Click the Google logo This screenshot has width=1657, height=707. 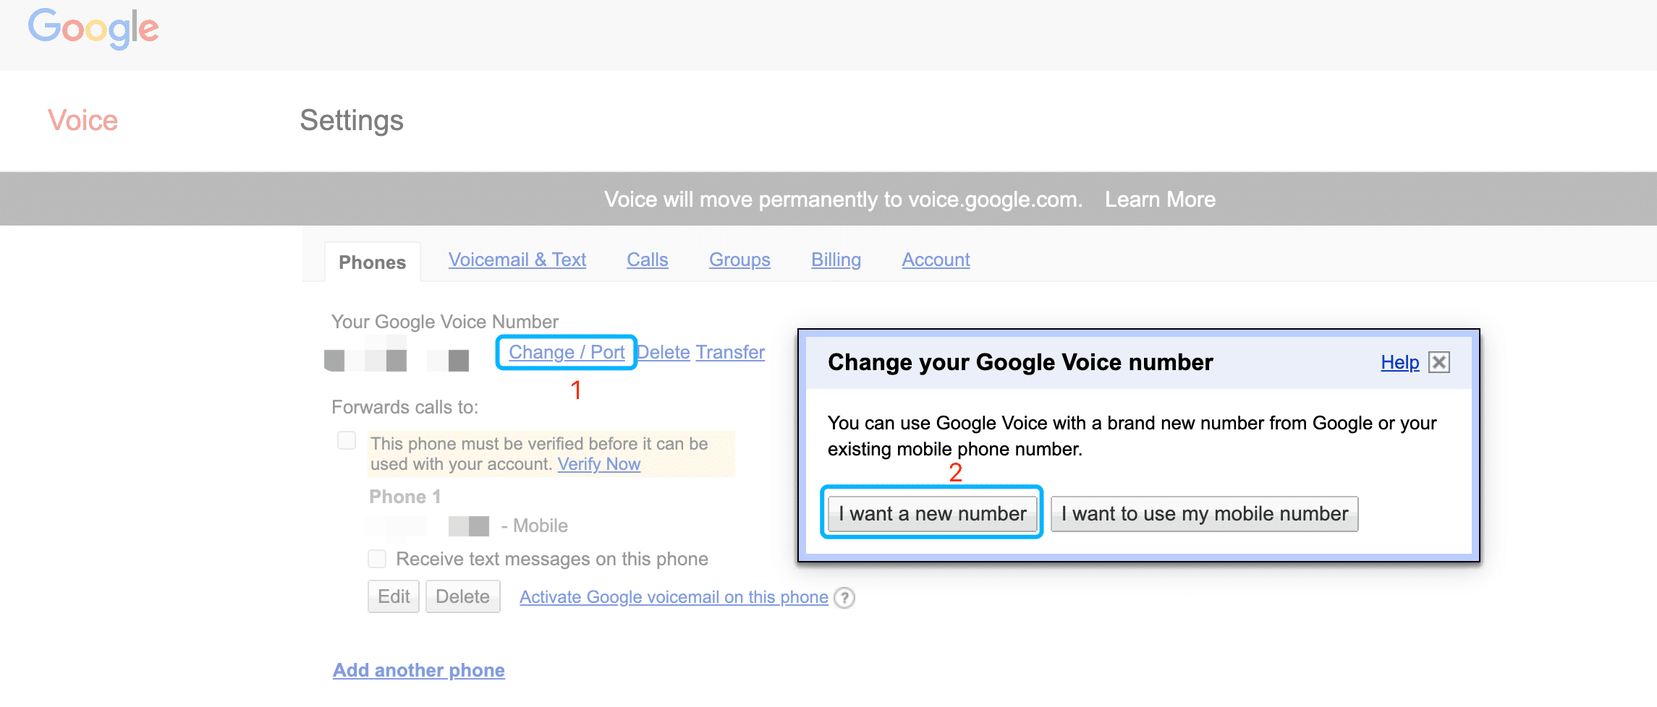[x=93, y=28]
